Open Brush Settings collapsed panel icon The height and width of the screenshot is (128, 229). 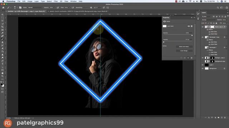(198, 14)
